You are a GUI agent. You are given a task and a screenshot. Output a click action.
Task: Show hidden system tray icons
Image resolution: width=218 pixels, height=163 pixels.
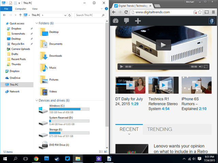click(184, 159)
